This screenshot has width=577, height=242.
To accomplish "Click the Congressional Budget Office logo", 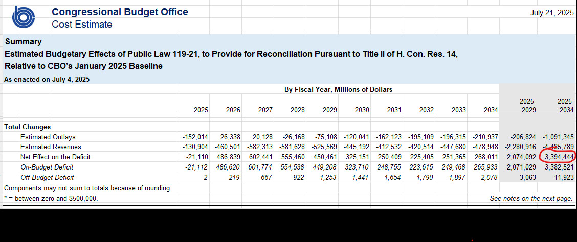I will click(x=23, y=17).
